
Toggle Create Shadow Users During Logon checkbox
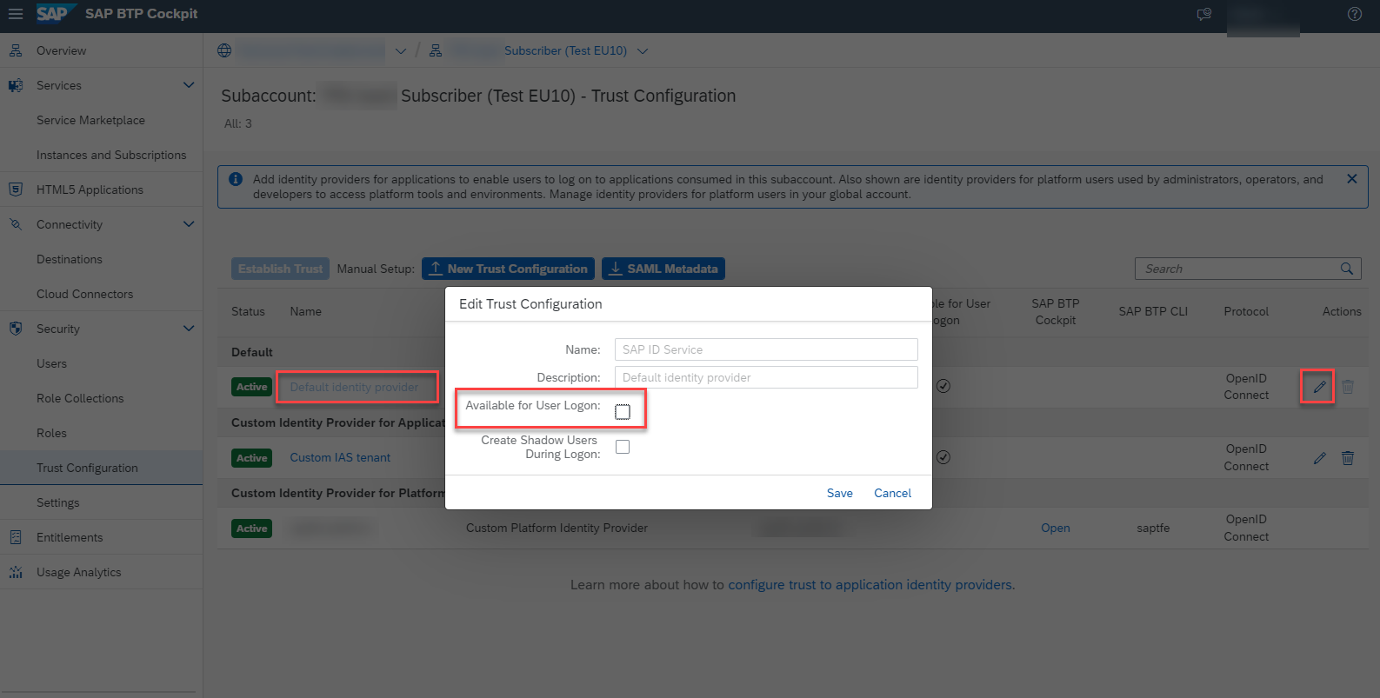pos(623,447)
